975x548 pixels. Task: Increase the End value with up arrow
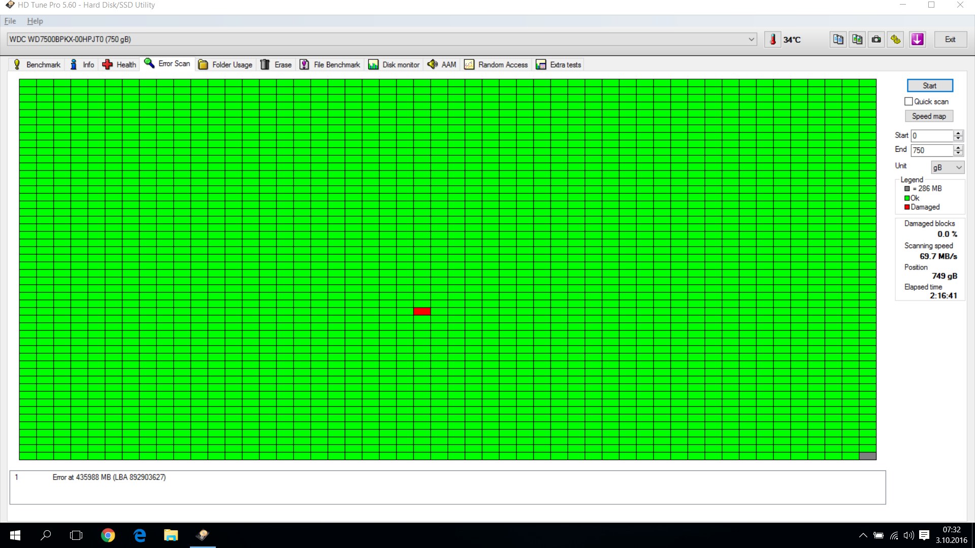pos(958,148)
